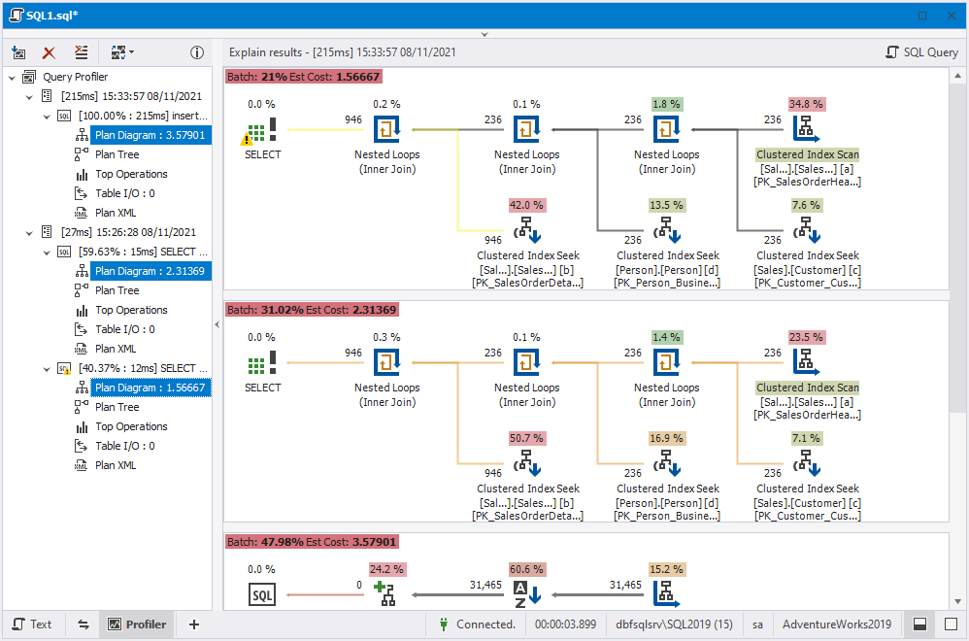The width and height of the screenshot is (969, 641).
Task: Select the Profiler tab
Action: pos(137,624)
